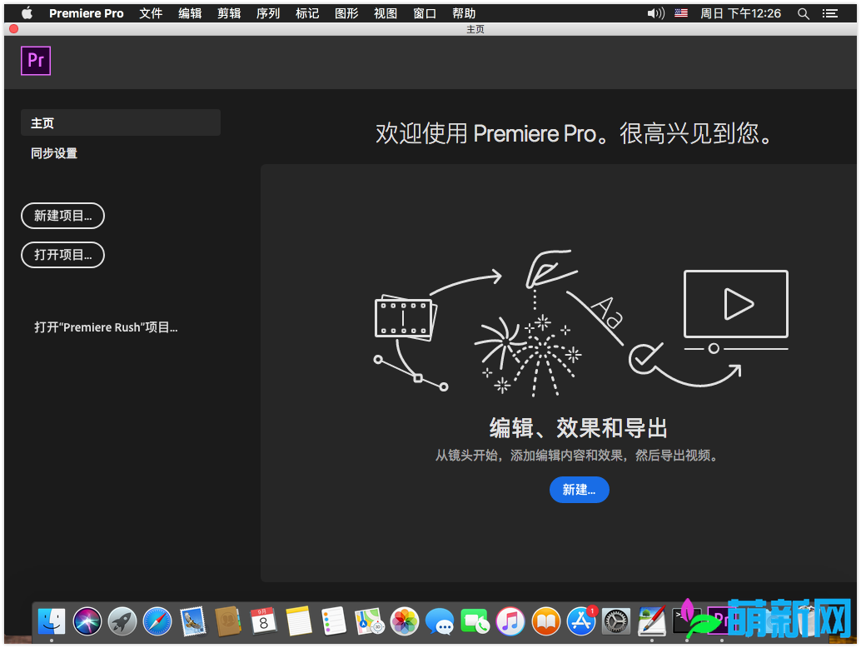Screen dimensions: 861x648
Task: Click the 编辑、效果和导出 heading
Action: pyautogui.click(x=579, y=428)
